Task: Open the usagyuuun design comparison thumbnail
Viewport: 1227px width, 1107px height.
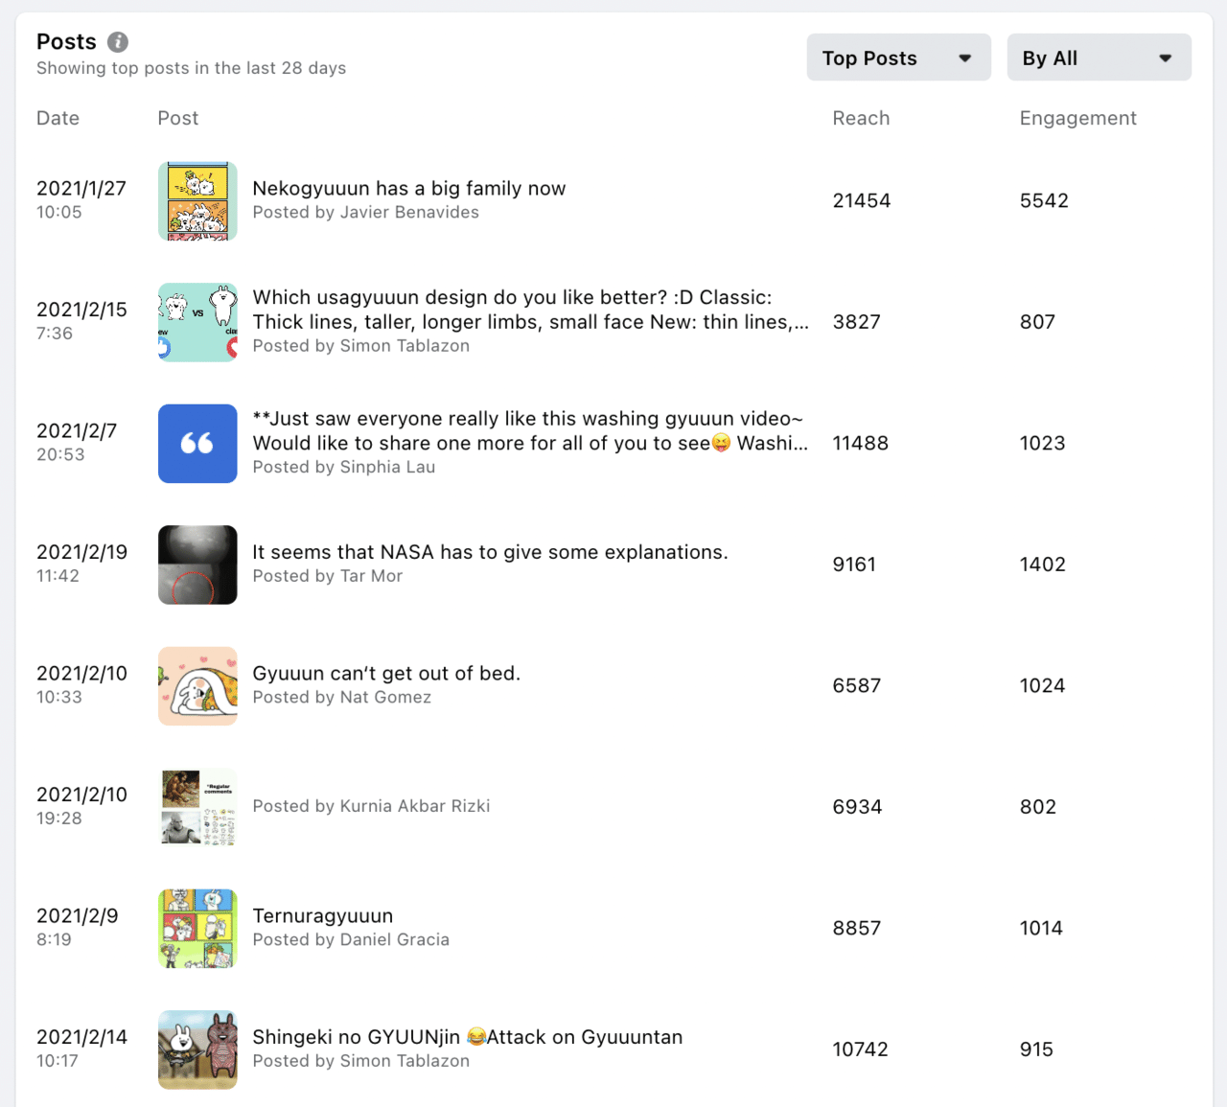Action: 197,322
